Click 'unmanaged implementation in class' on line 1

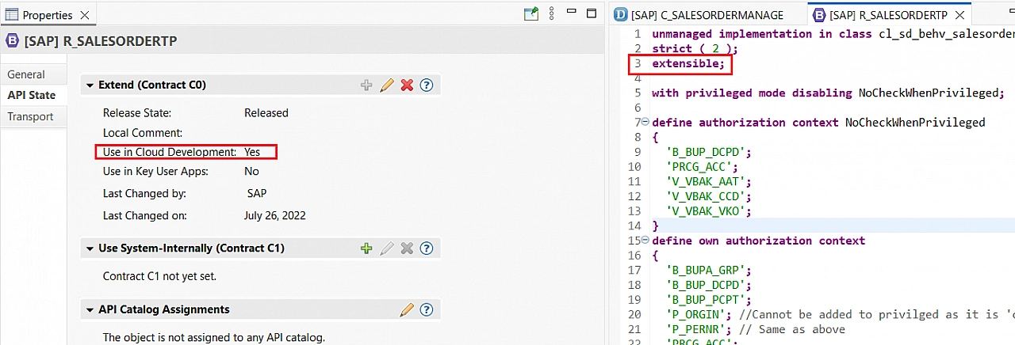point(762,34)
